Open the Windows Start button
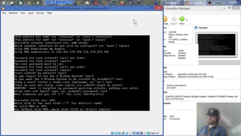 (3, 3)
